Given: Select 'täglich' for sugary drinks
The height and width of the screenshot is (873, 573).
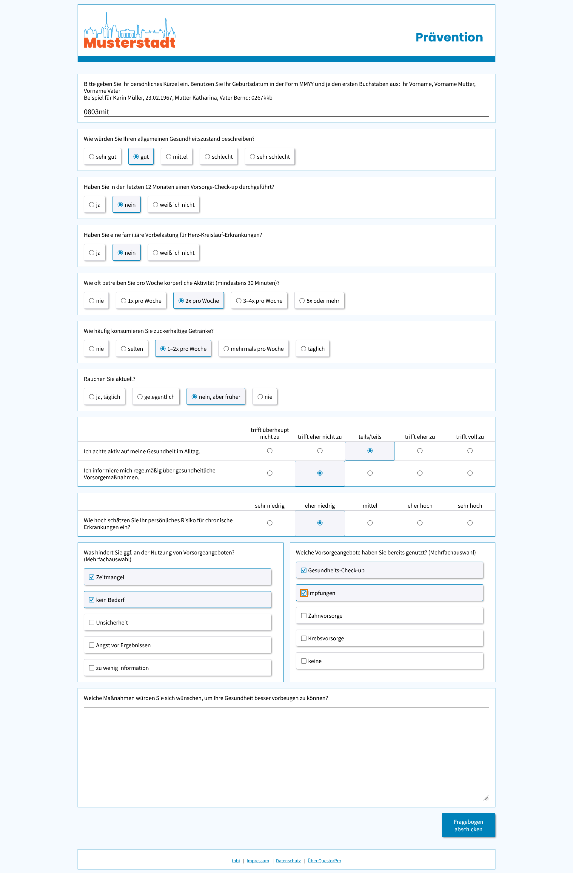Looking at the screenshot, I should 312,349.
